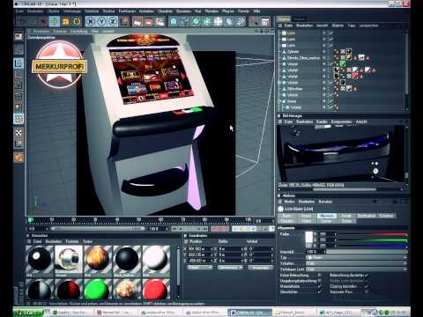The height and width of the screenshot is (317, 423).
Task: Switch to the Allgemein tab in Attributes
Action: [x=327, y=216]
